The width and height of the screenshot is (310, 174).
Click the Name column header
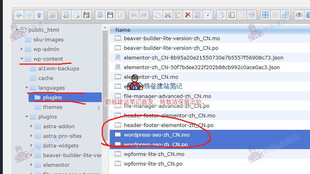pyautogui.click(x=123, y=30)
